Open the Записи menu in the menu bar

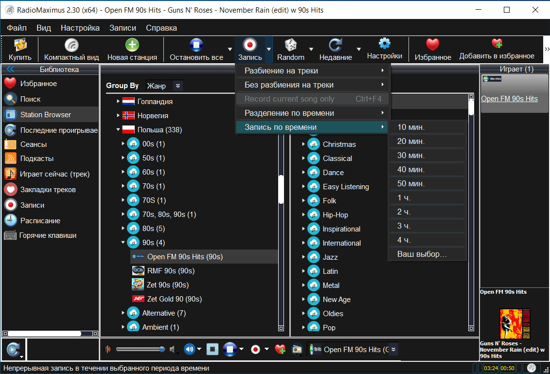(123, 28)
